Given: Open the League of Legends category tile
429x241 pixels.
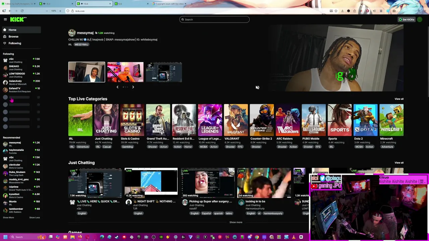Looking at the screenshot, I should tap(210, 120).
